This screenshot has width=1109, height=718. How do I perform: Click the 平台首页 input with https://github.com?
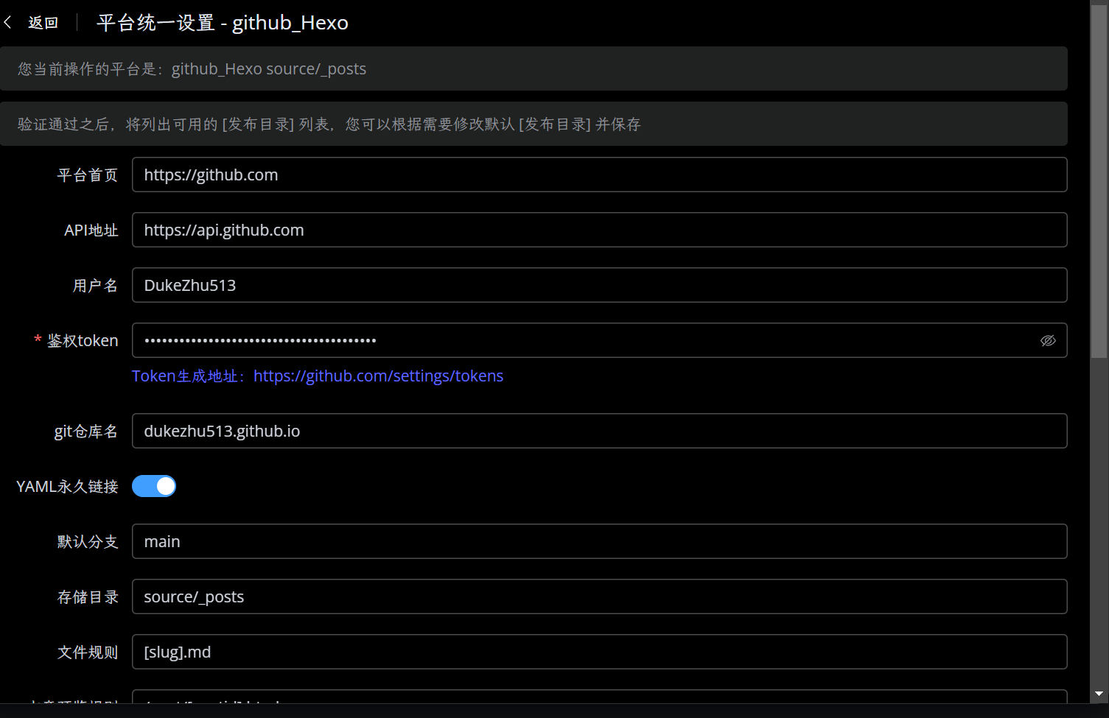pos(598,175)
